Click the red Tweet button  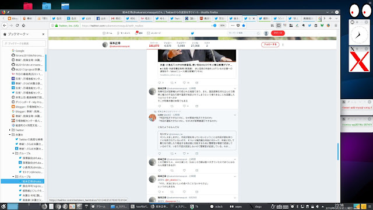pyautogui.click(x=278, y=33)
